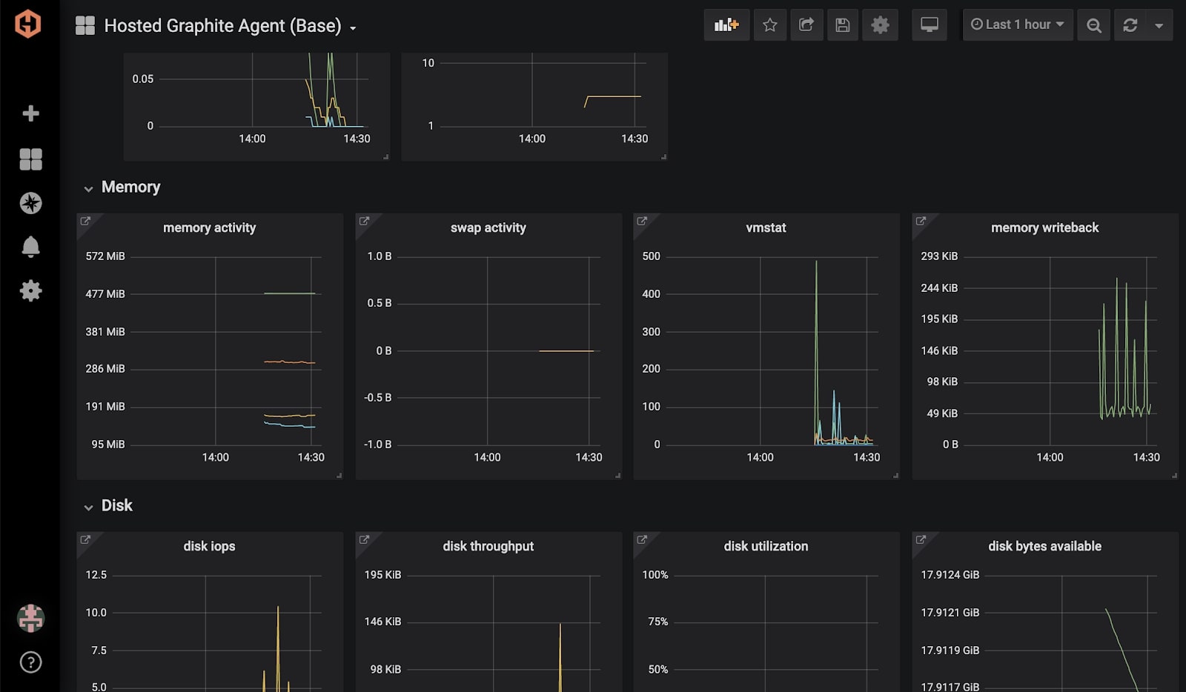Click the 0.05 axis label in top graph

point(143,79)
